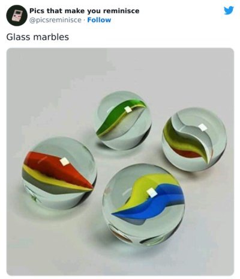The height and width of the screenshot is (279, 240).
Task: Open the @picsreminisce handle
Action: tap(56, 20)
